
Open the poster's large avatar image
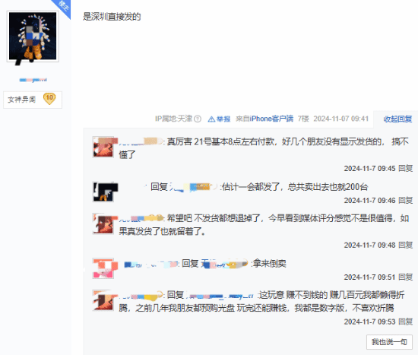coord(33,36)
